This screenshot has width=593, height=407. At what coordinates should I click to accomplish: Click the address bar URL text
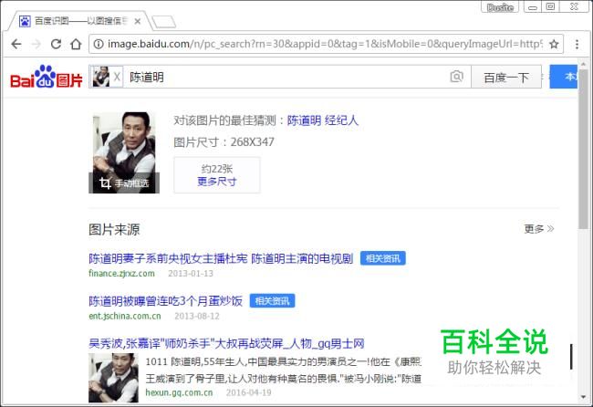(x=325, y=44)
